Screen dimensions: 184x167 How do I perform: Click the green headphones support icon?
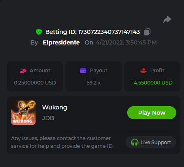tap(135, 143)
